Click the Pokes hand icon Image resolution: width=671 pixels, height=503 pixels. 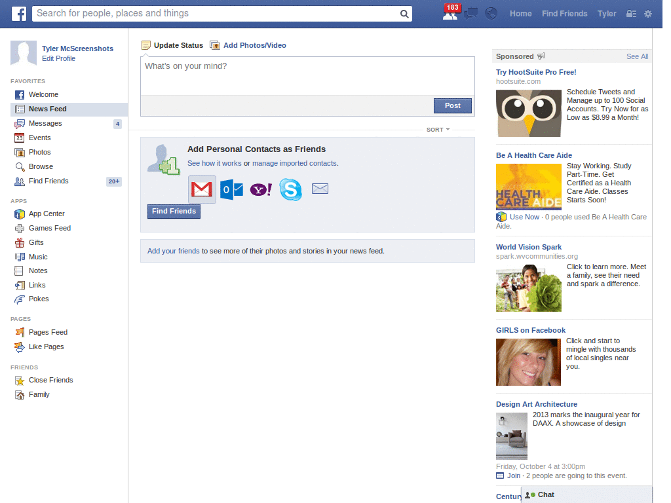point(20,299)
